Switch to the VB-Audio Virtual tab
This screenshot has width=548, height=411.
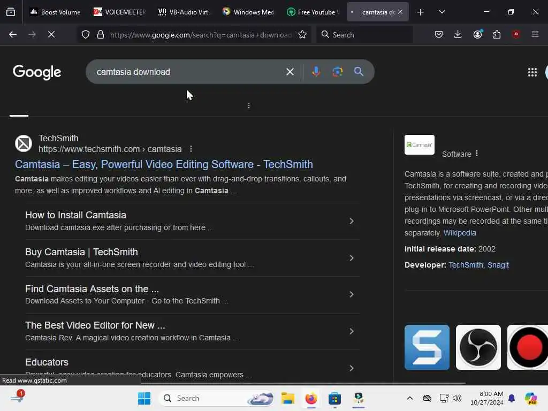(x=184, y=12)
